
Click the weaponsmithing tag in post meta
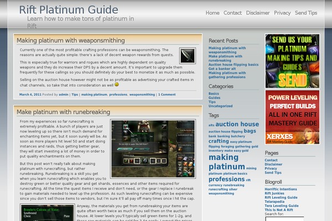coord(142,94)
